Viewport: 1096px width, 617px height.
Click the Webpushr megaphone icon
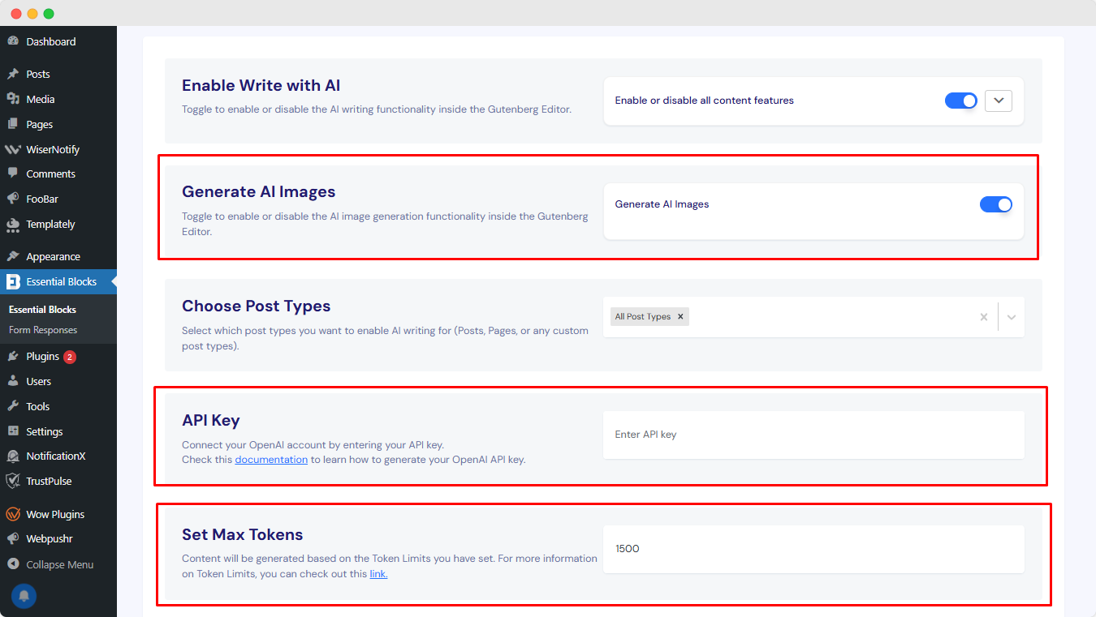coord(13,538)
